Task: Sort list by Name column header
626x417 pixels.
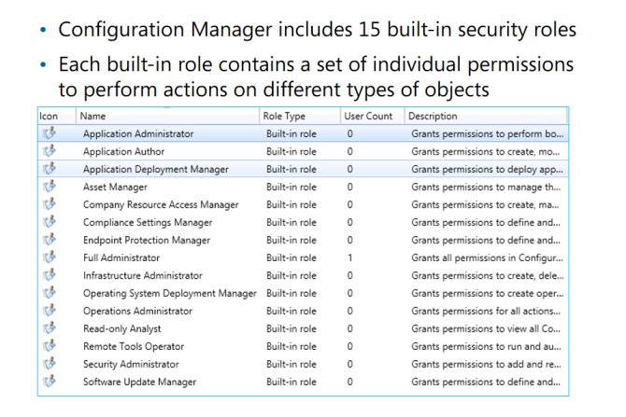Action: click(167, 116)
